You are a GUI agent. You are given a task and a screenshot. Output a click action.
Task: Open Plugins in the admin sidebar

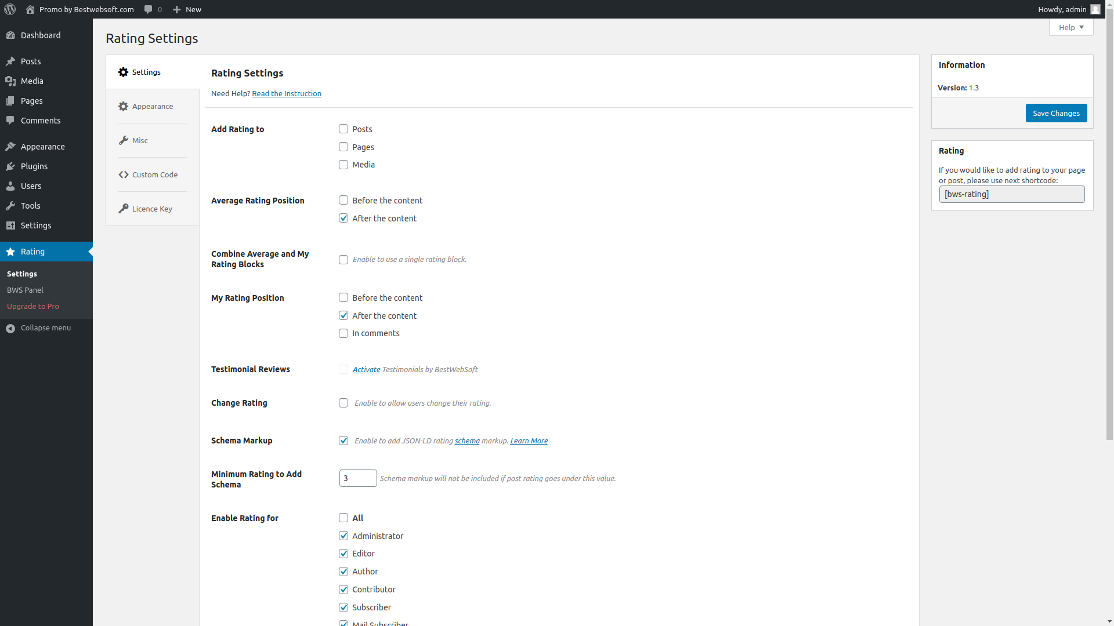(46, 166)
